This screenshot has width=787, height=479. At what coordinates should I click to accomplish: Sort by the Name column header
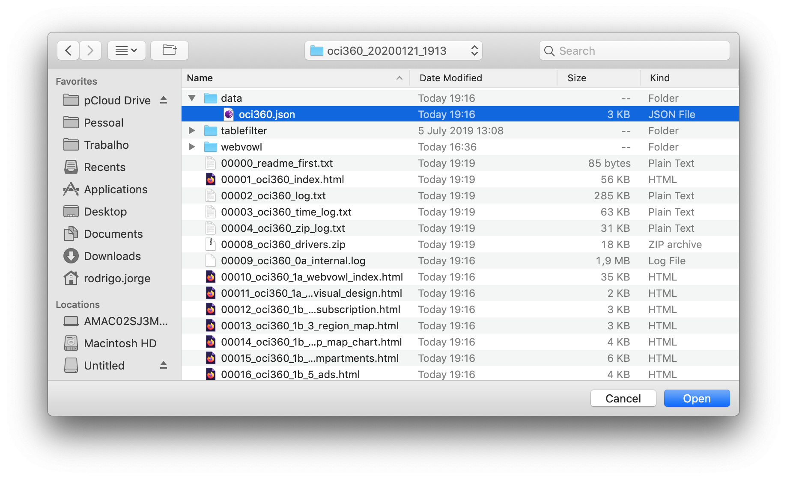tap(295, 78)
